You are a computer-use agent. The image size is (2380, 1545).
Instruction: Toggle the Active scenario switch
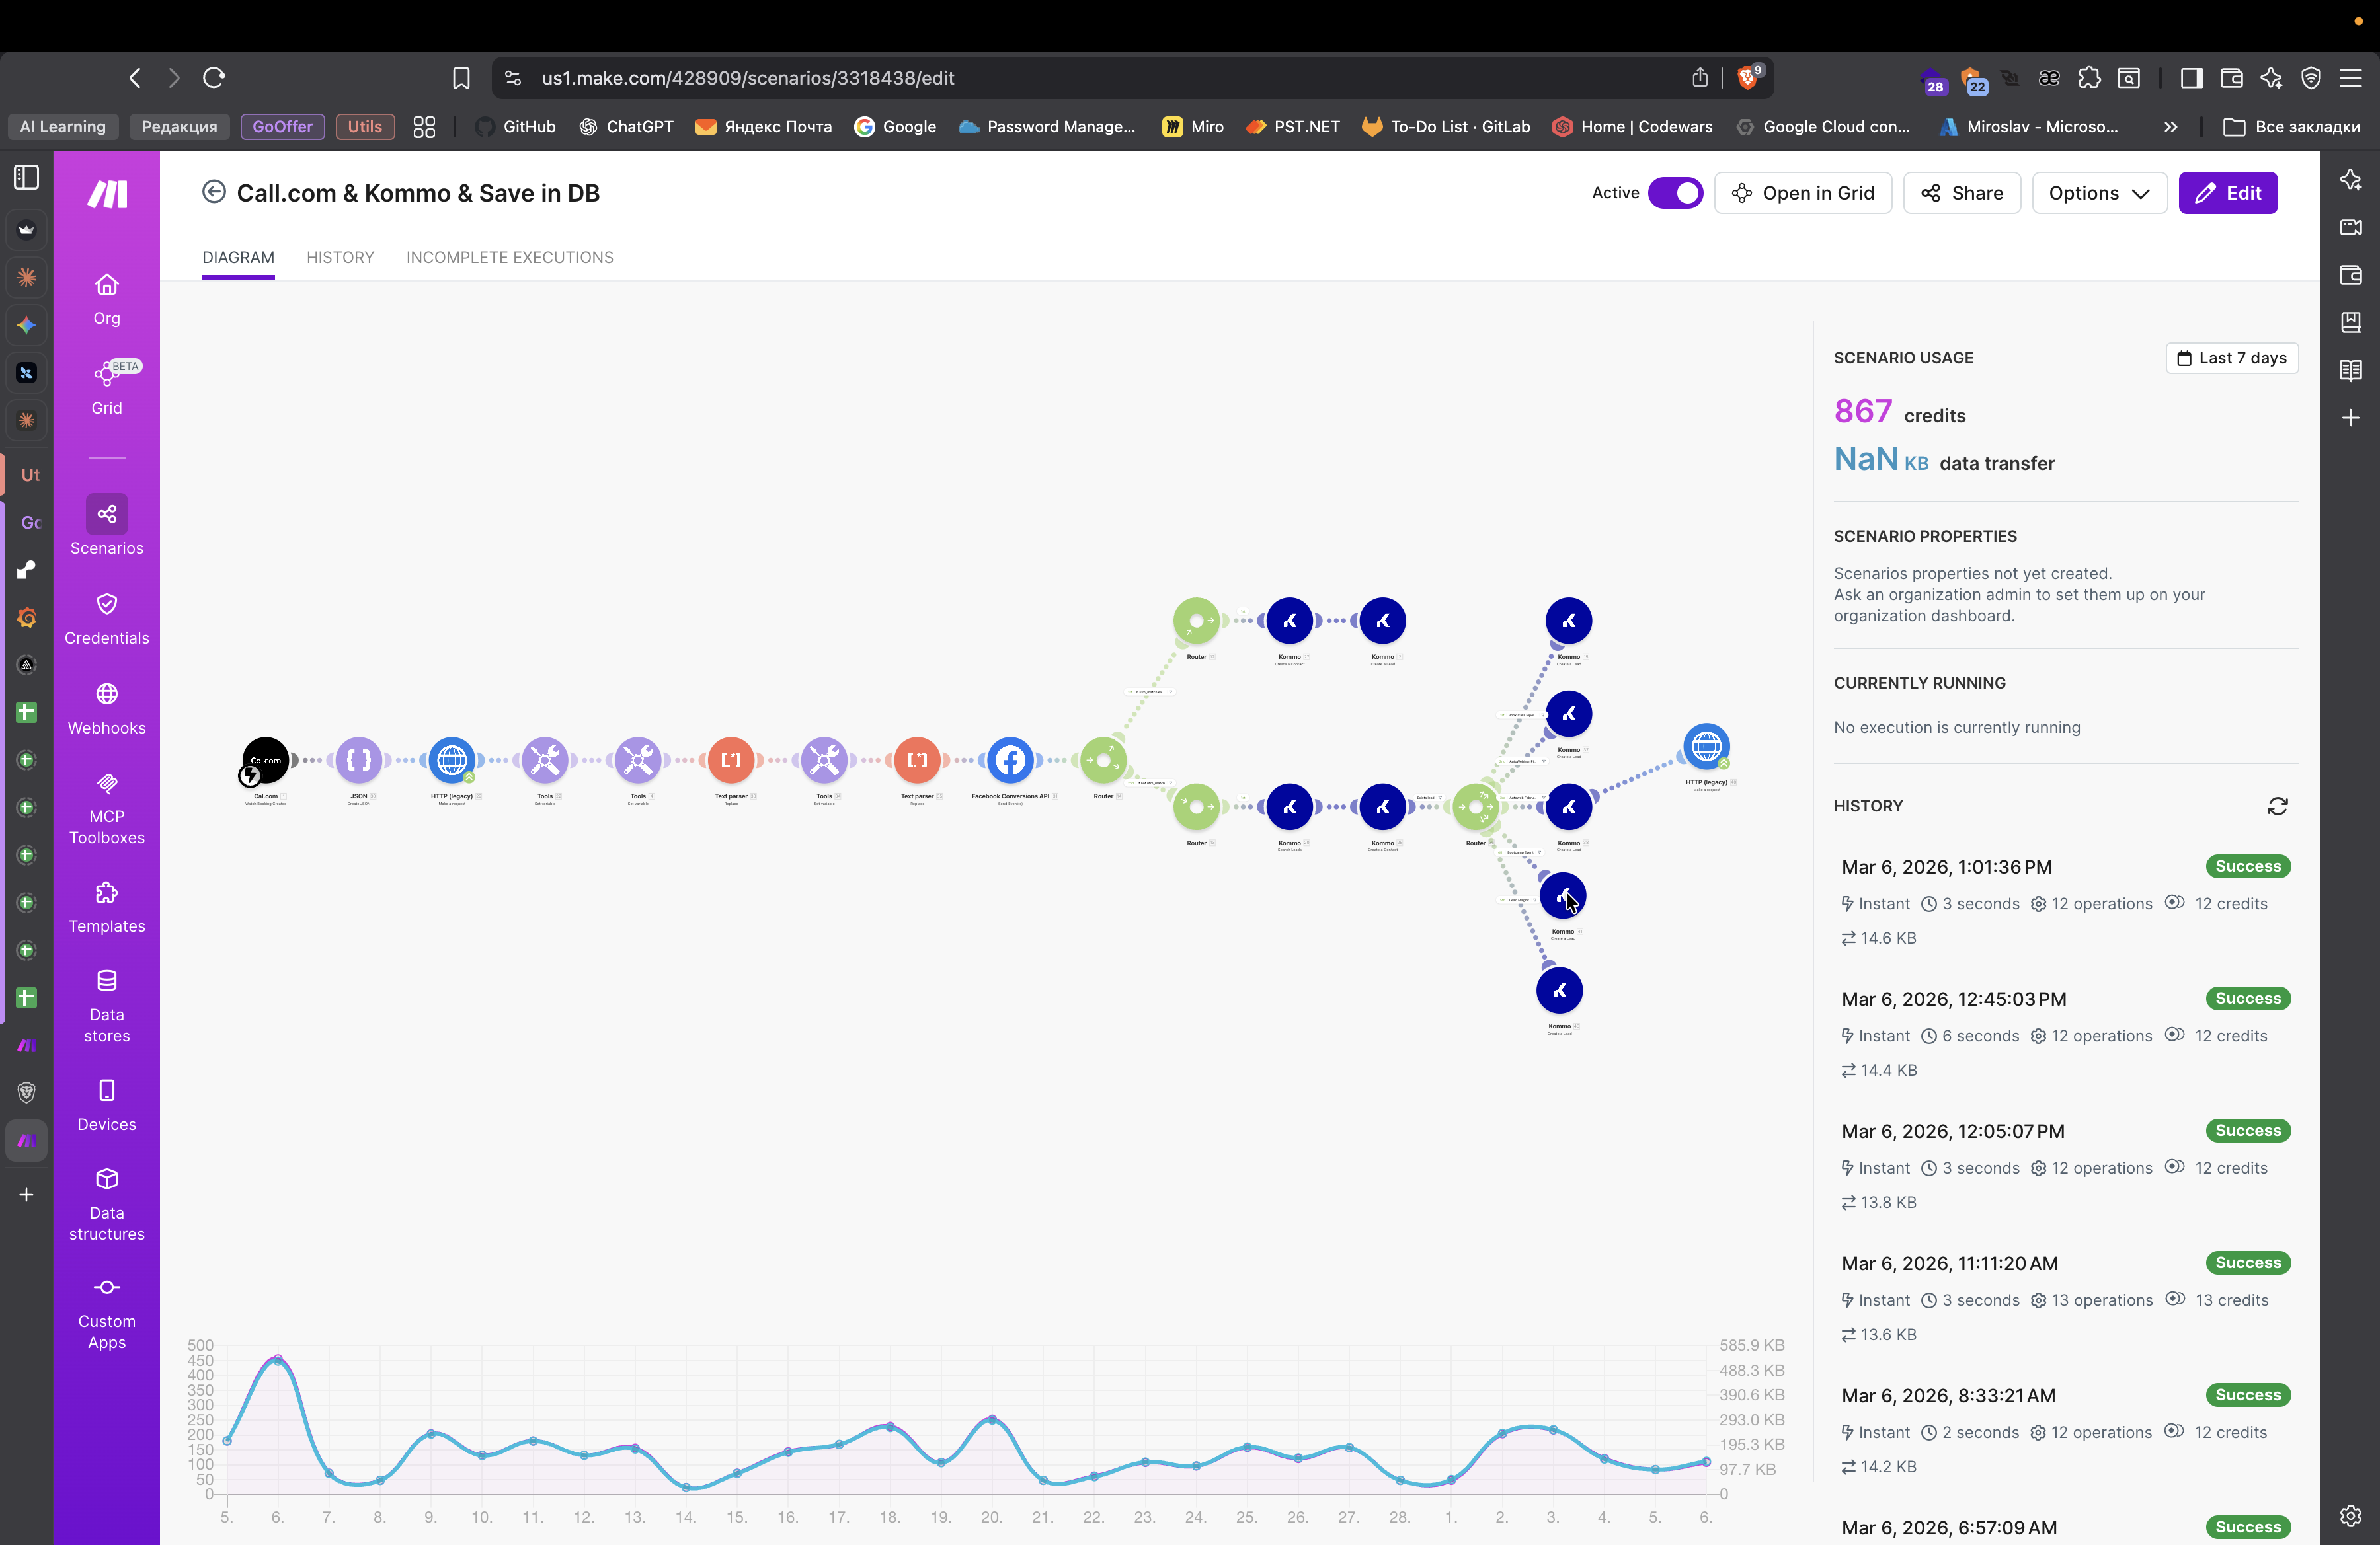click(x=1675, y=193)
